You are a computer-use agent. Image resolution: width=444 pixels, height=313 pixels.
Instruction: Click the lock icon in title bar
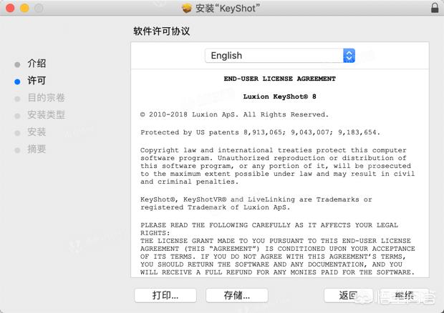pos(435,8)
